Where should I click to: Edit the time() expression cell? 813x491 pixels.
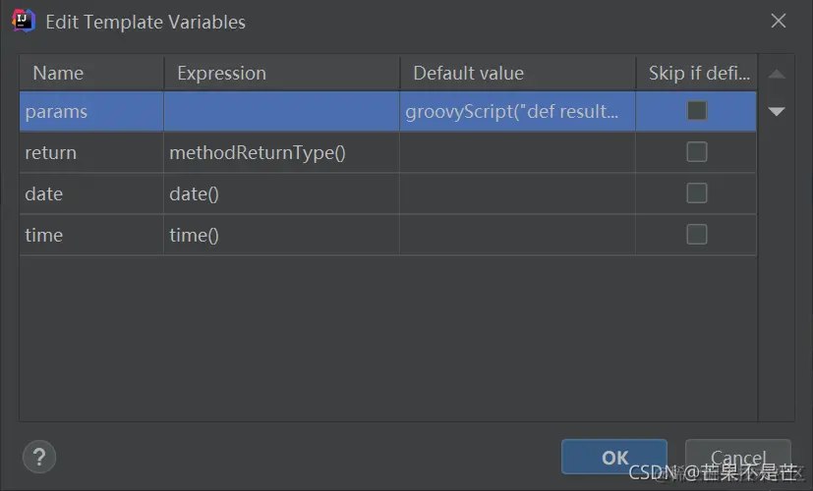[281, 235]
